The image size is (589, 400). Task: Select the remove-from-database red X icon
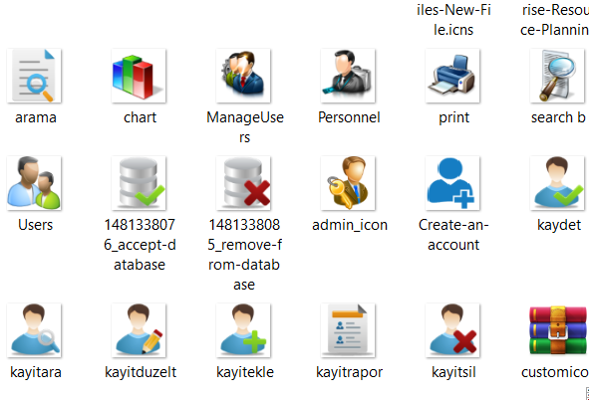(x=243, y=183)
